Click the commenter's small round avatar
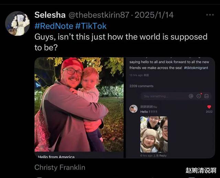The height and width of the screenshot is (178, 220). (133, 109)
